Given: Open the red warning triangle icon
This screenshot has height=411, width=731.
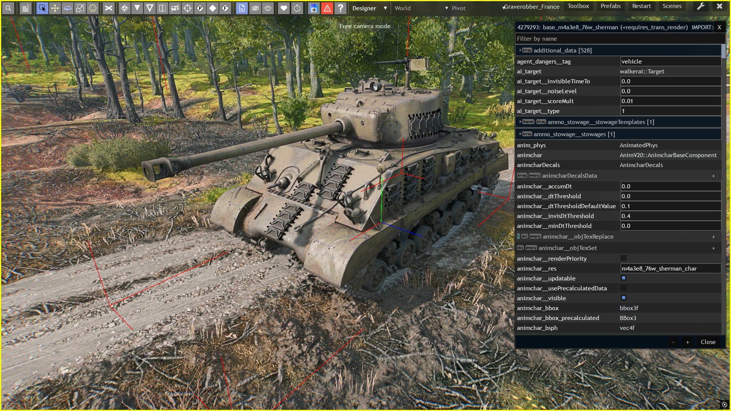Looking at the screenshot, I should tap(327, 8).
